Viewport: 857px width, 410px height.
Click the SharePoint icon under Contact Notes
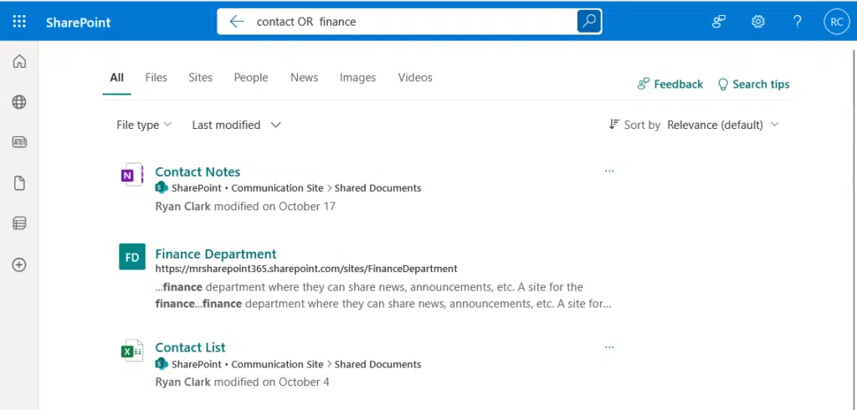[x=162, y=187]
